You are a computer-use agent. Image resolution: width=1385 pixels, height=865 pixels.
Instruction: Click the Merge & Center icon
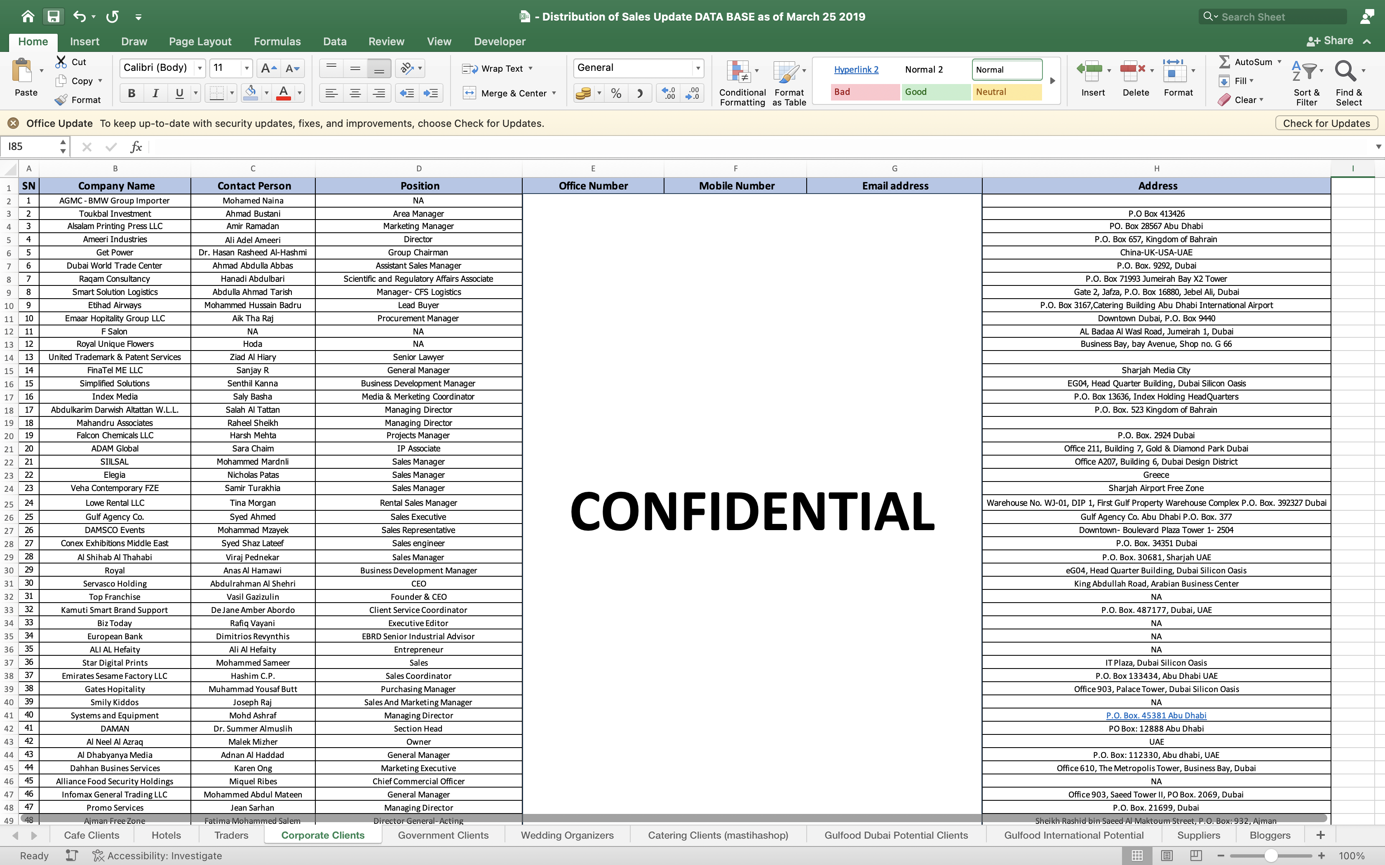point(469,93)
